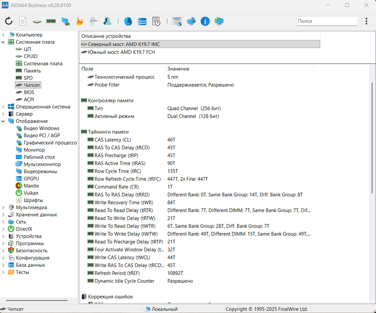Click the CPU chip toolbar icon

tap(37, 21)
